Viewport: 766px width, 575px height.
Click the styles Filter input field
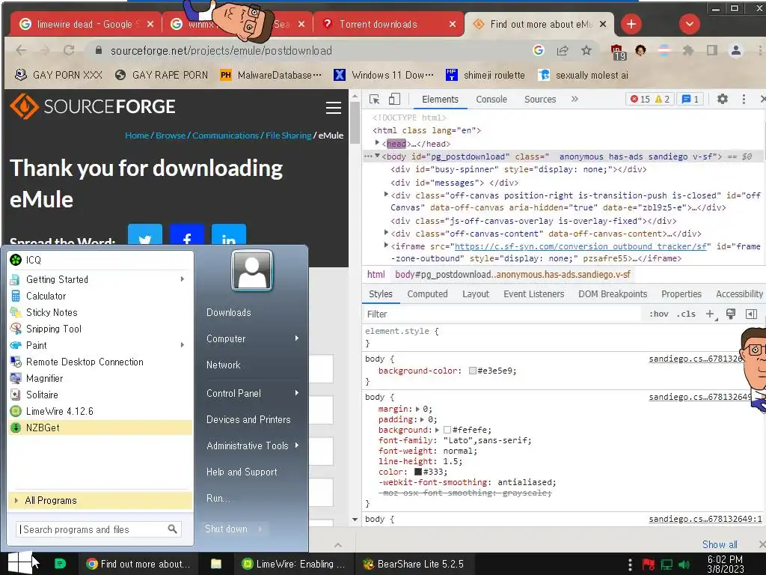click(x=502, y=314)
